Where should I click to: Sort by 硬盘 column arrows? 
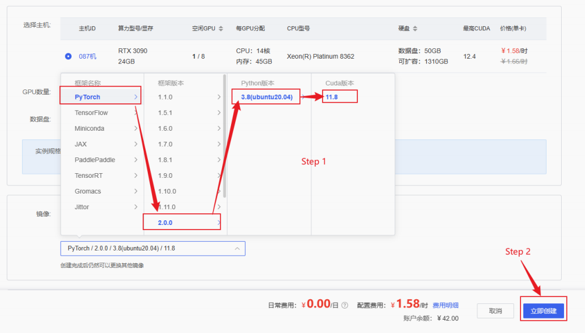pos(415,28)
